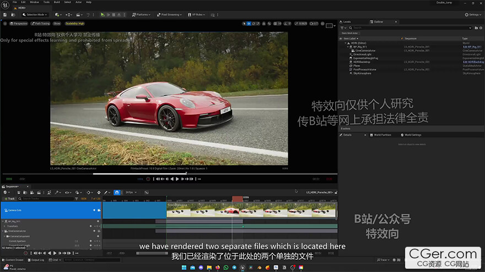
Task: Click the Outliner search field
Action: (410, 28)
